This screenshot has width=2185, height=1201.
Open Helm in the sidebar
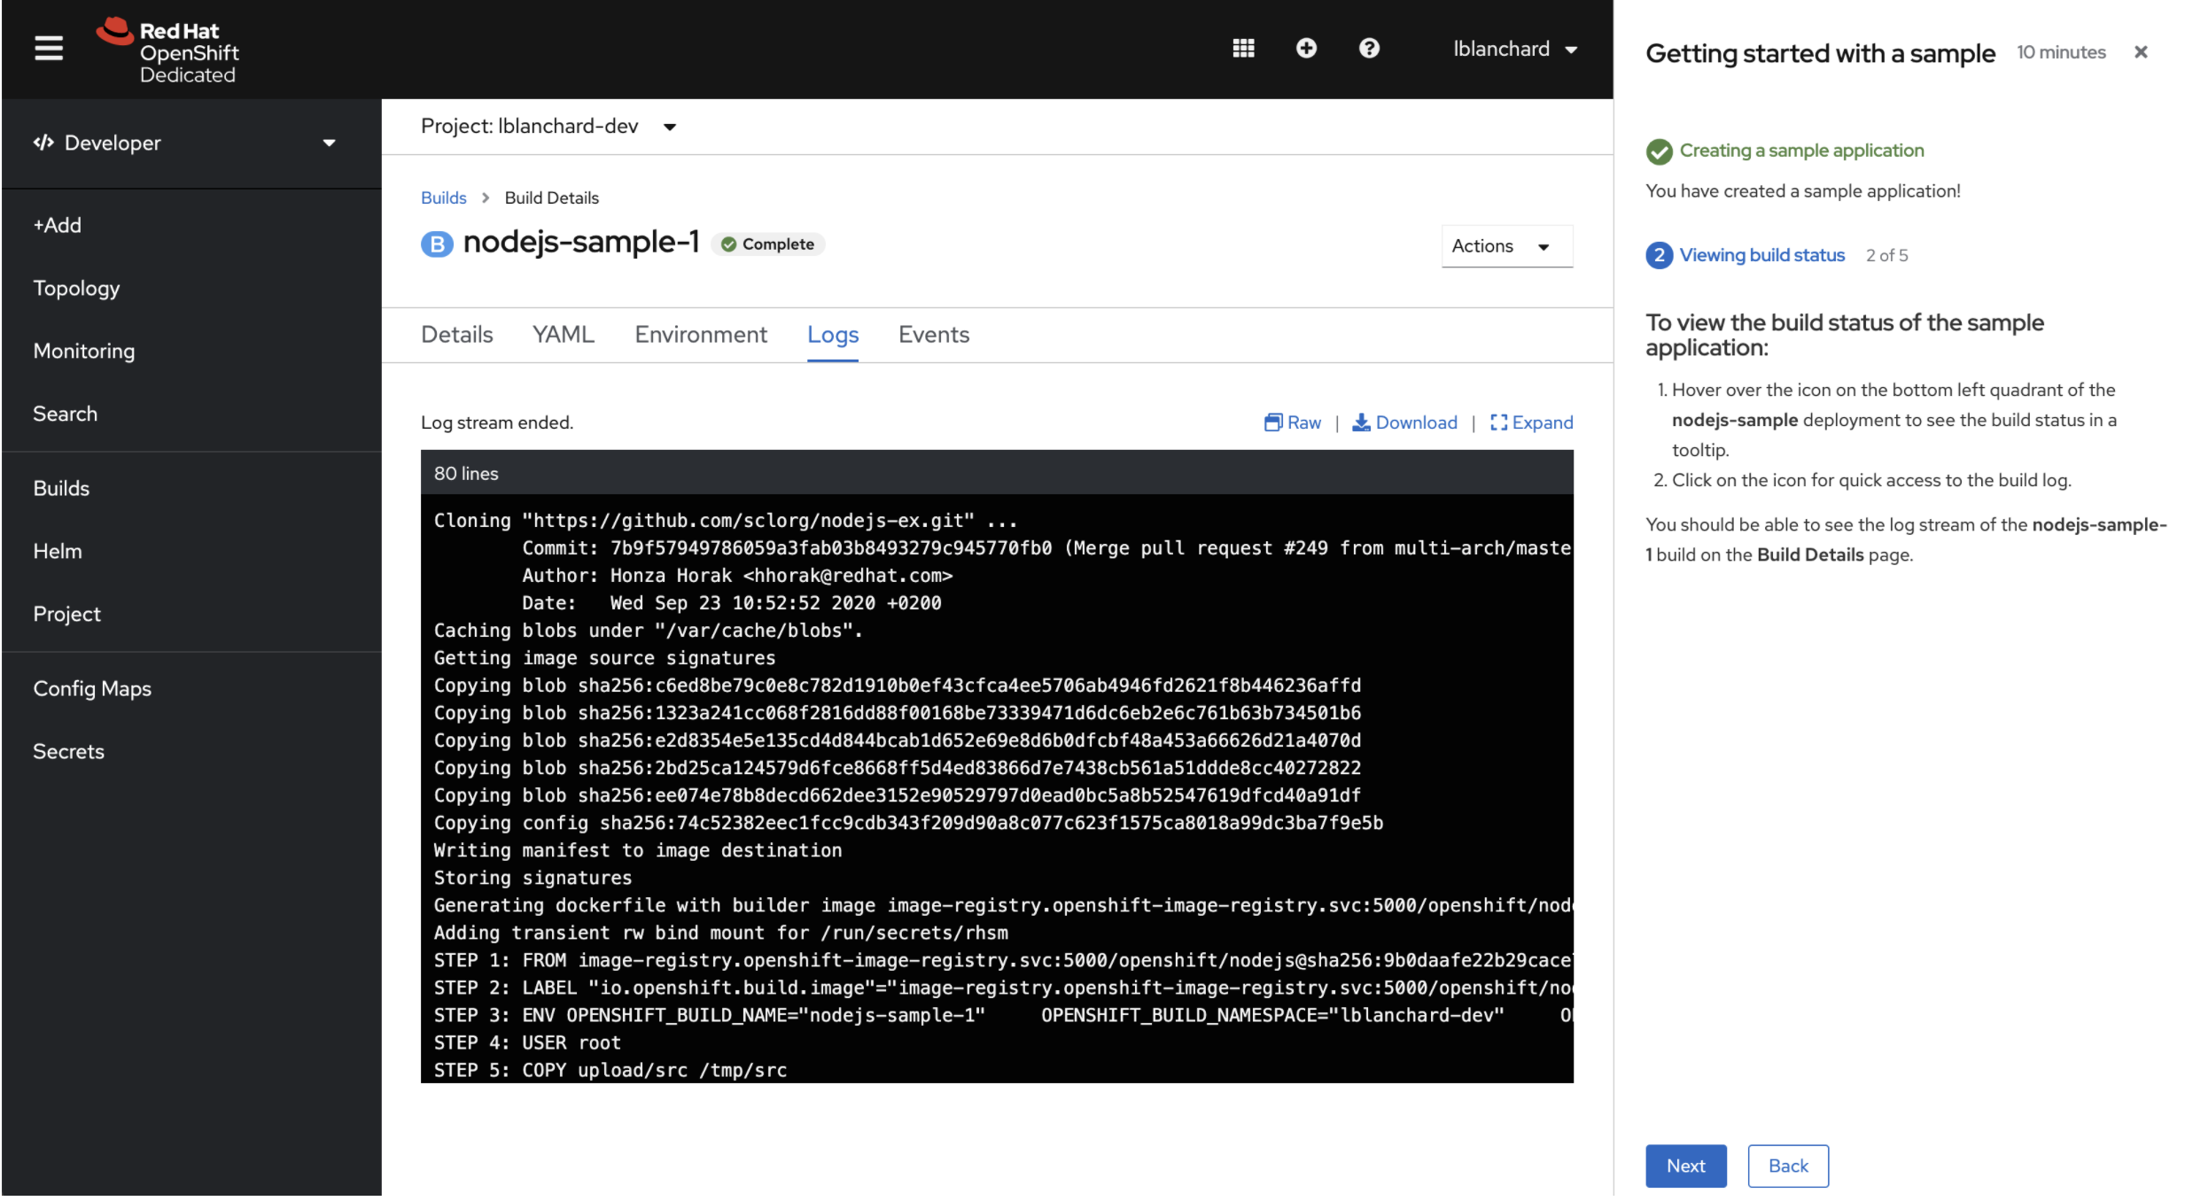(57, 551)
